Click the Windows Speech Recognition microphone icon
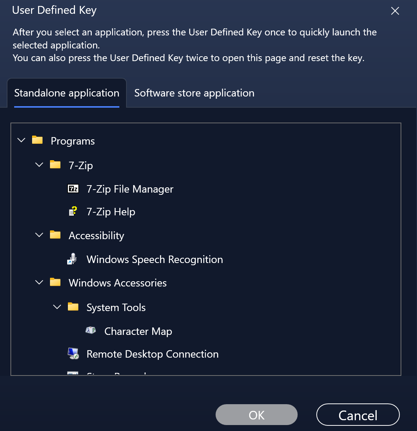417x431 pixels. (x=72, y=259)
